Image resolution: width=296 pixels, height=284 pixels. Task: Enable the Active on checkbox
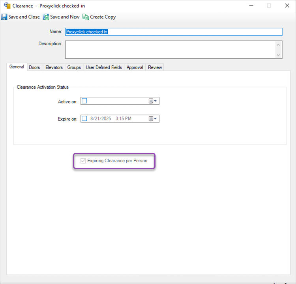(84, 101)
